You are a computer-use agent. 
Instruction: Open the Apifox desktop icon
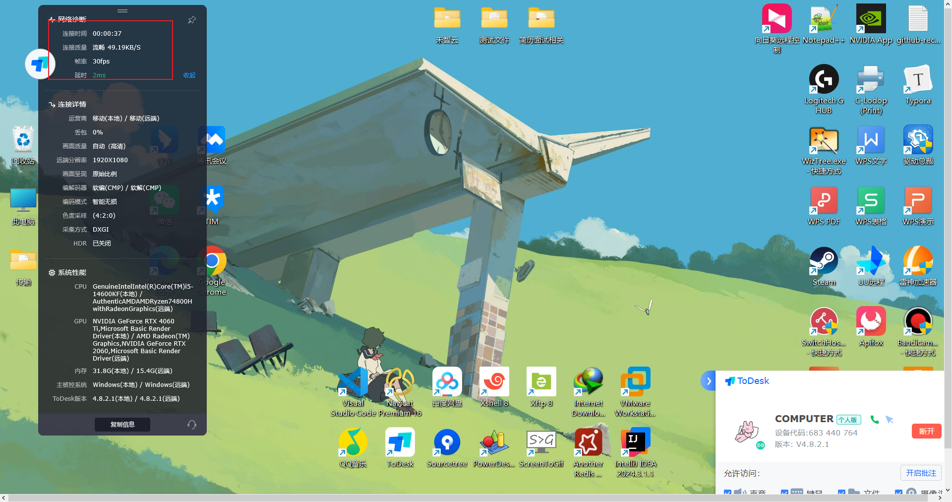pyautogui.click(x=871, y=327)
